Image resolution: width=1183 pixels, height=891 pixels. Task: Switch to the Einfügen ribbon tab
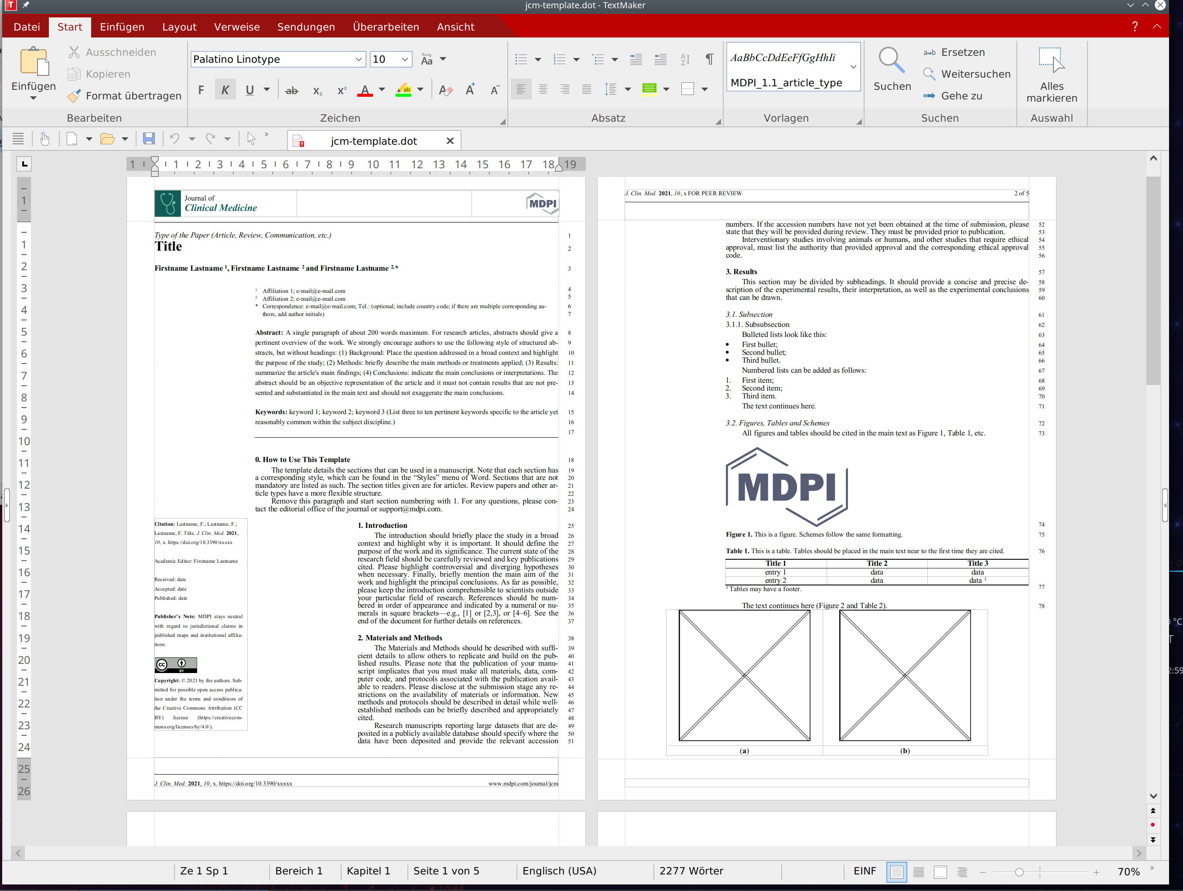[122, 27]
